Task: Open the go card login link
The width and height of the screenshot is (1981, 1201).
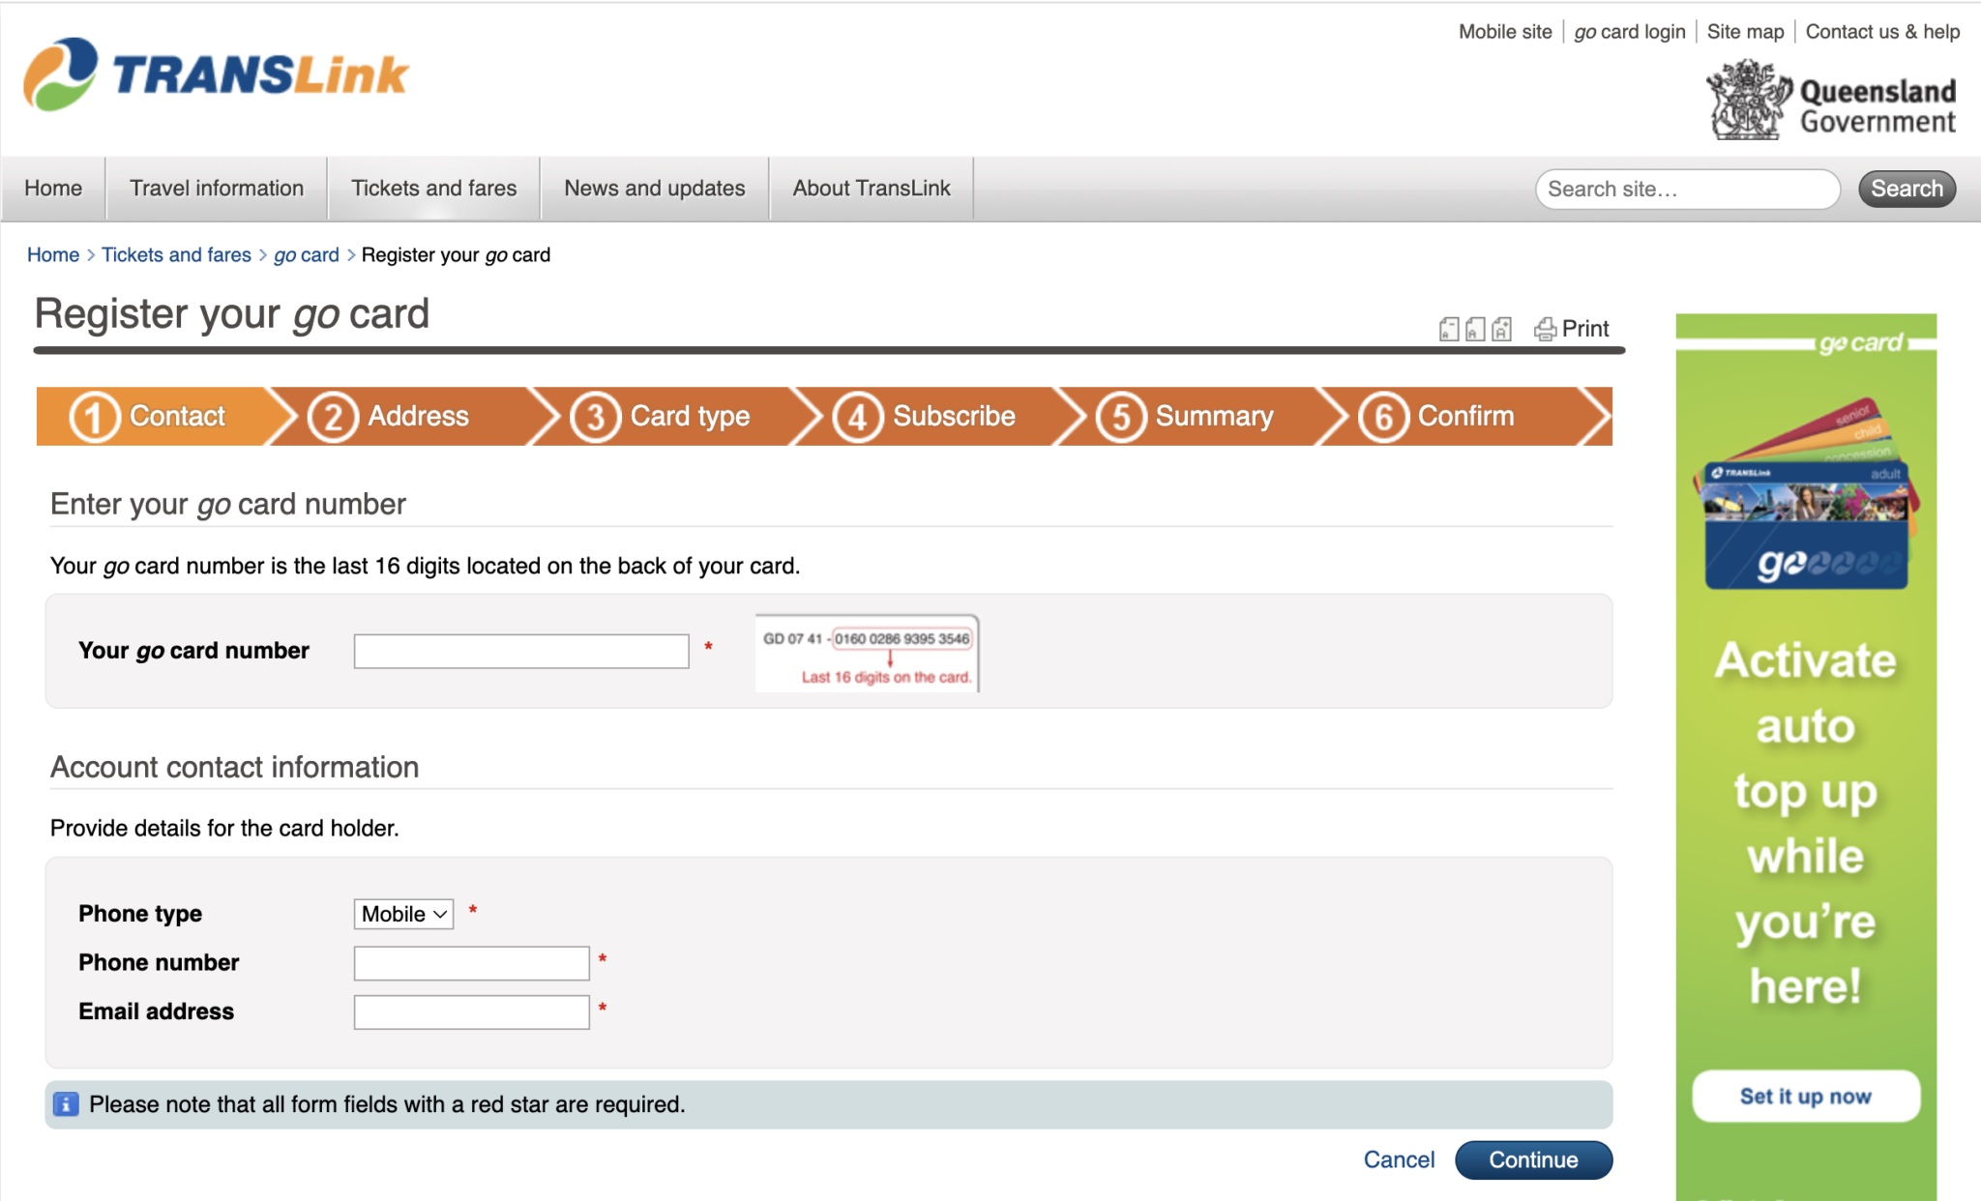Action: click(x=1629, y=32)
